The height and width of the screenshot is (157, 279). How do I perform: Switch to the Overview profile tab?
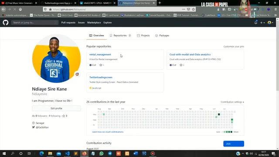97,36
